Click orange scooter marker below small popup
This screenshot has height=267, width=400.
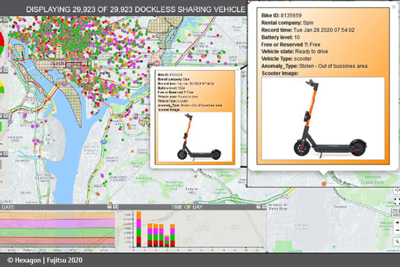[195, 176]
